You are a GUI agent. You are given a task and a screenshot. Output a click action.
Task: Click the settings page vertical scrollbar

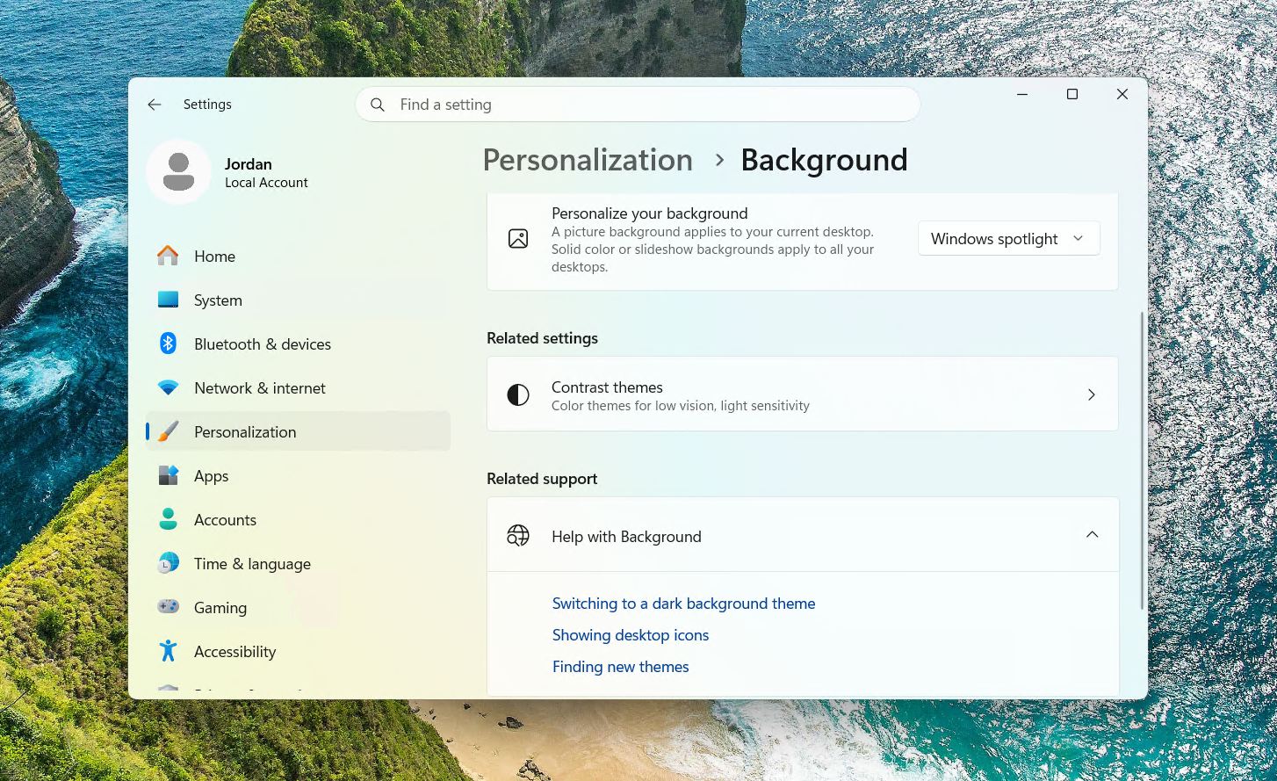coord(1141,460)
